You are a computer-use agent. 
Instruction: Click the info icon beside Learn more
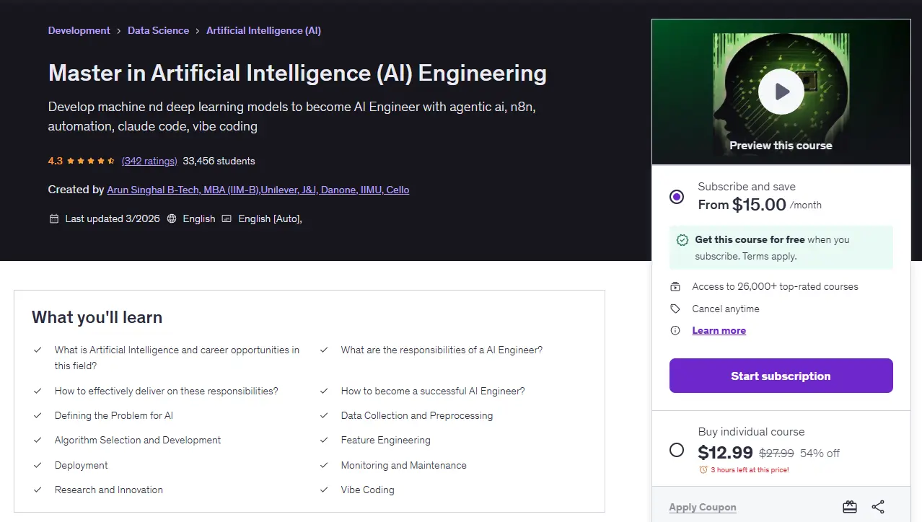pyautogui.click(x=675, y=330)
